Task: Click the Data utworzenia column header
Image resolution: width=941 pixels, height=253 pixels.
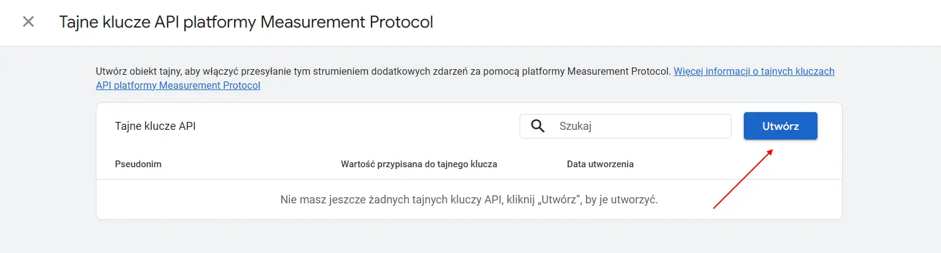Action: point(600,164)
